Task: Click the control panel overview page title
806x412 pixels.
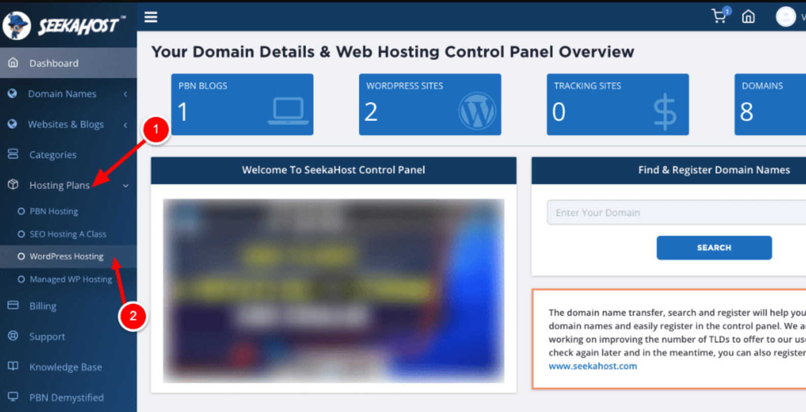Action: click(392, 52)
